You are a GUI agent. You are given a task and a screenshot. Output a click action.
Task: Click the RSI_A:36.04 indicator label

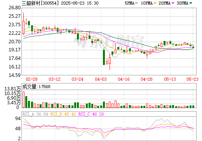[35, 114]
